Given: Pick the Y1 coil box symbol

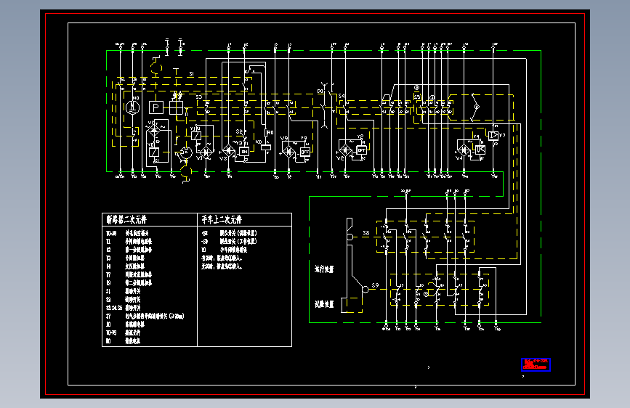Looking at the screenshot, I should (196, 136).
